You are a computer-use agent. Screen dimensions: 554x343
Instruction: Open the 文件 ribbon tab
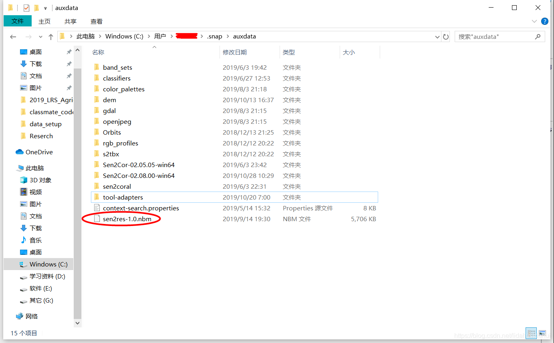coord(18,21)
